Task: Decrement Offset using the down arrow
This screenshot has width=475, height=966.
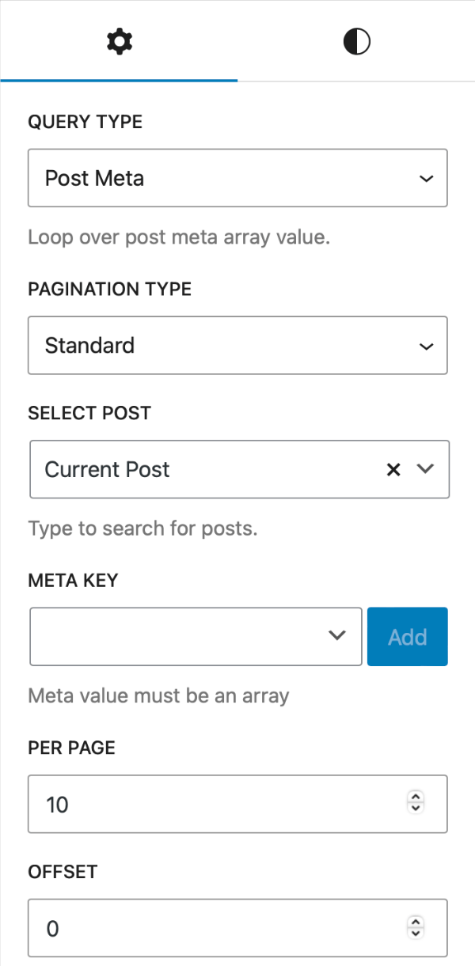Action: 416,934
